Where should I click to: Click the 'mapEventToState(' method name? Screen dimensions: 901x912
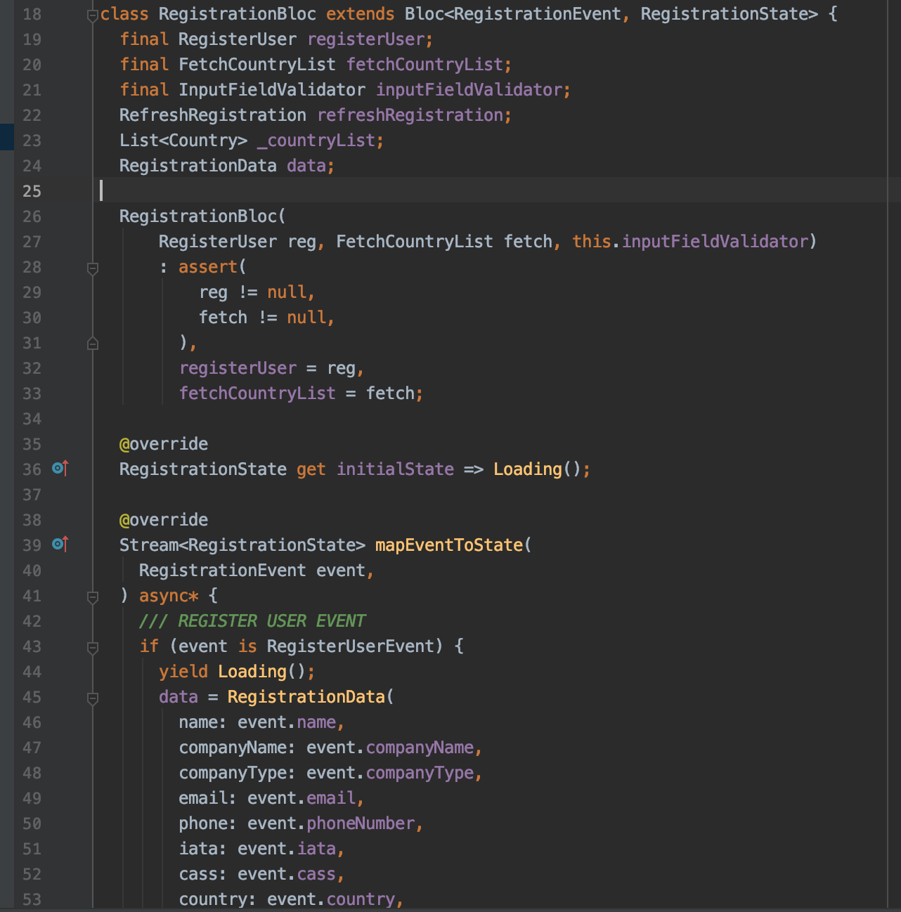453,545
